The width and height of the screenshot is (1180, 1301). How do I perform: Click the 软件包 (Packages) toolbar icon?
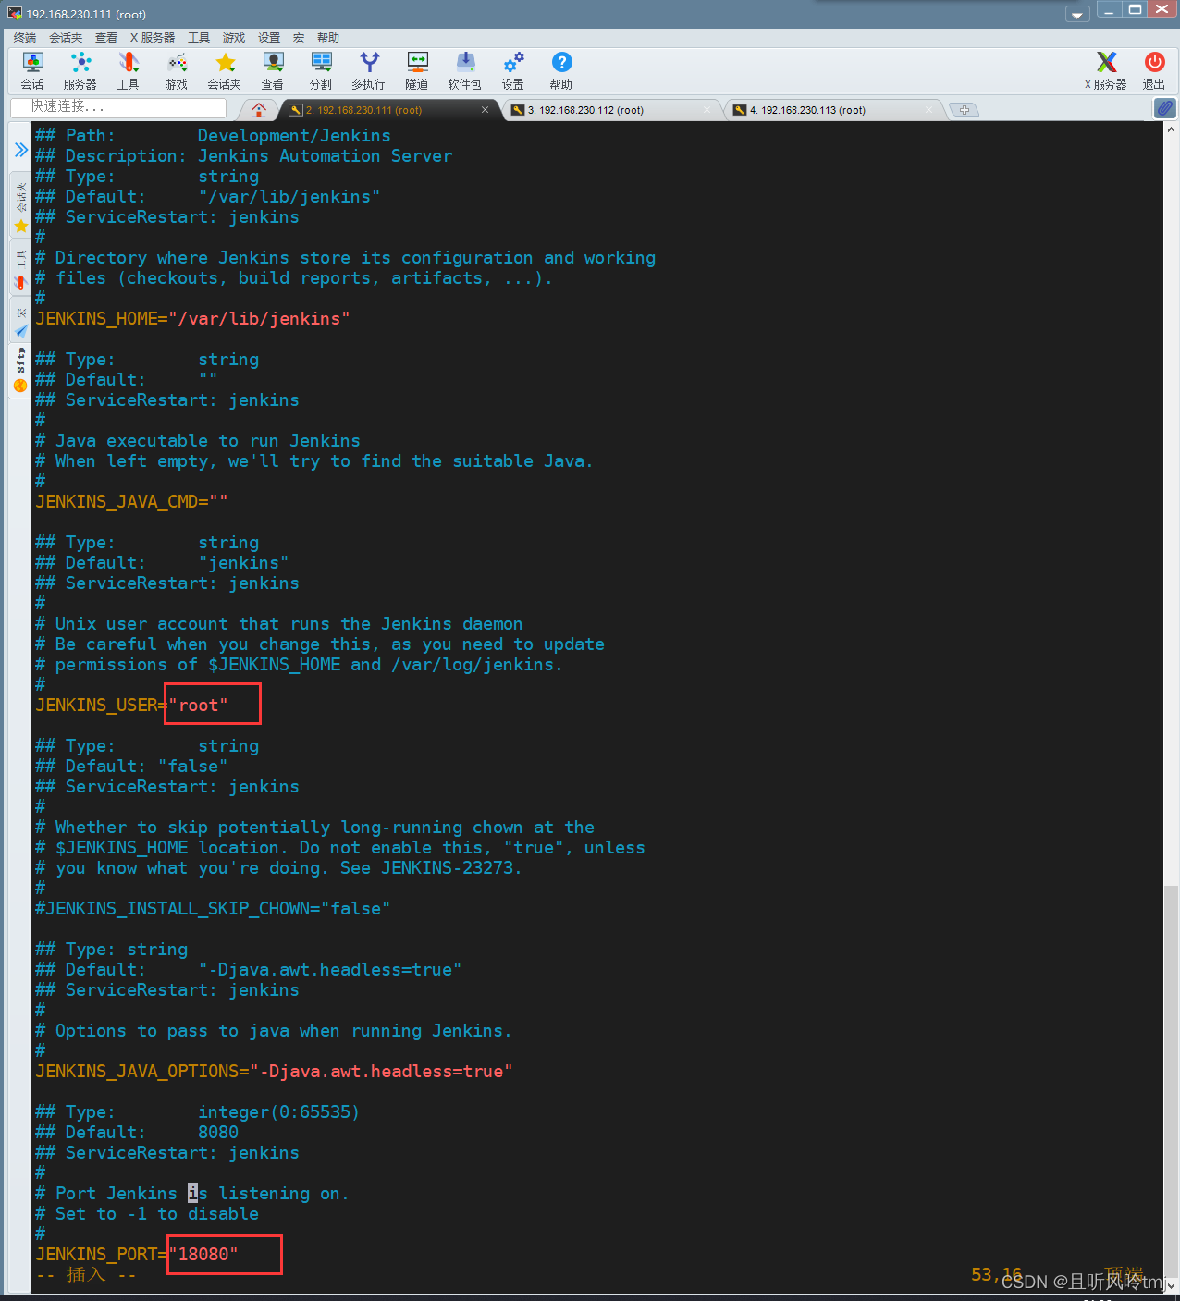465,71
